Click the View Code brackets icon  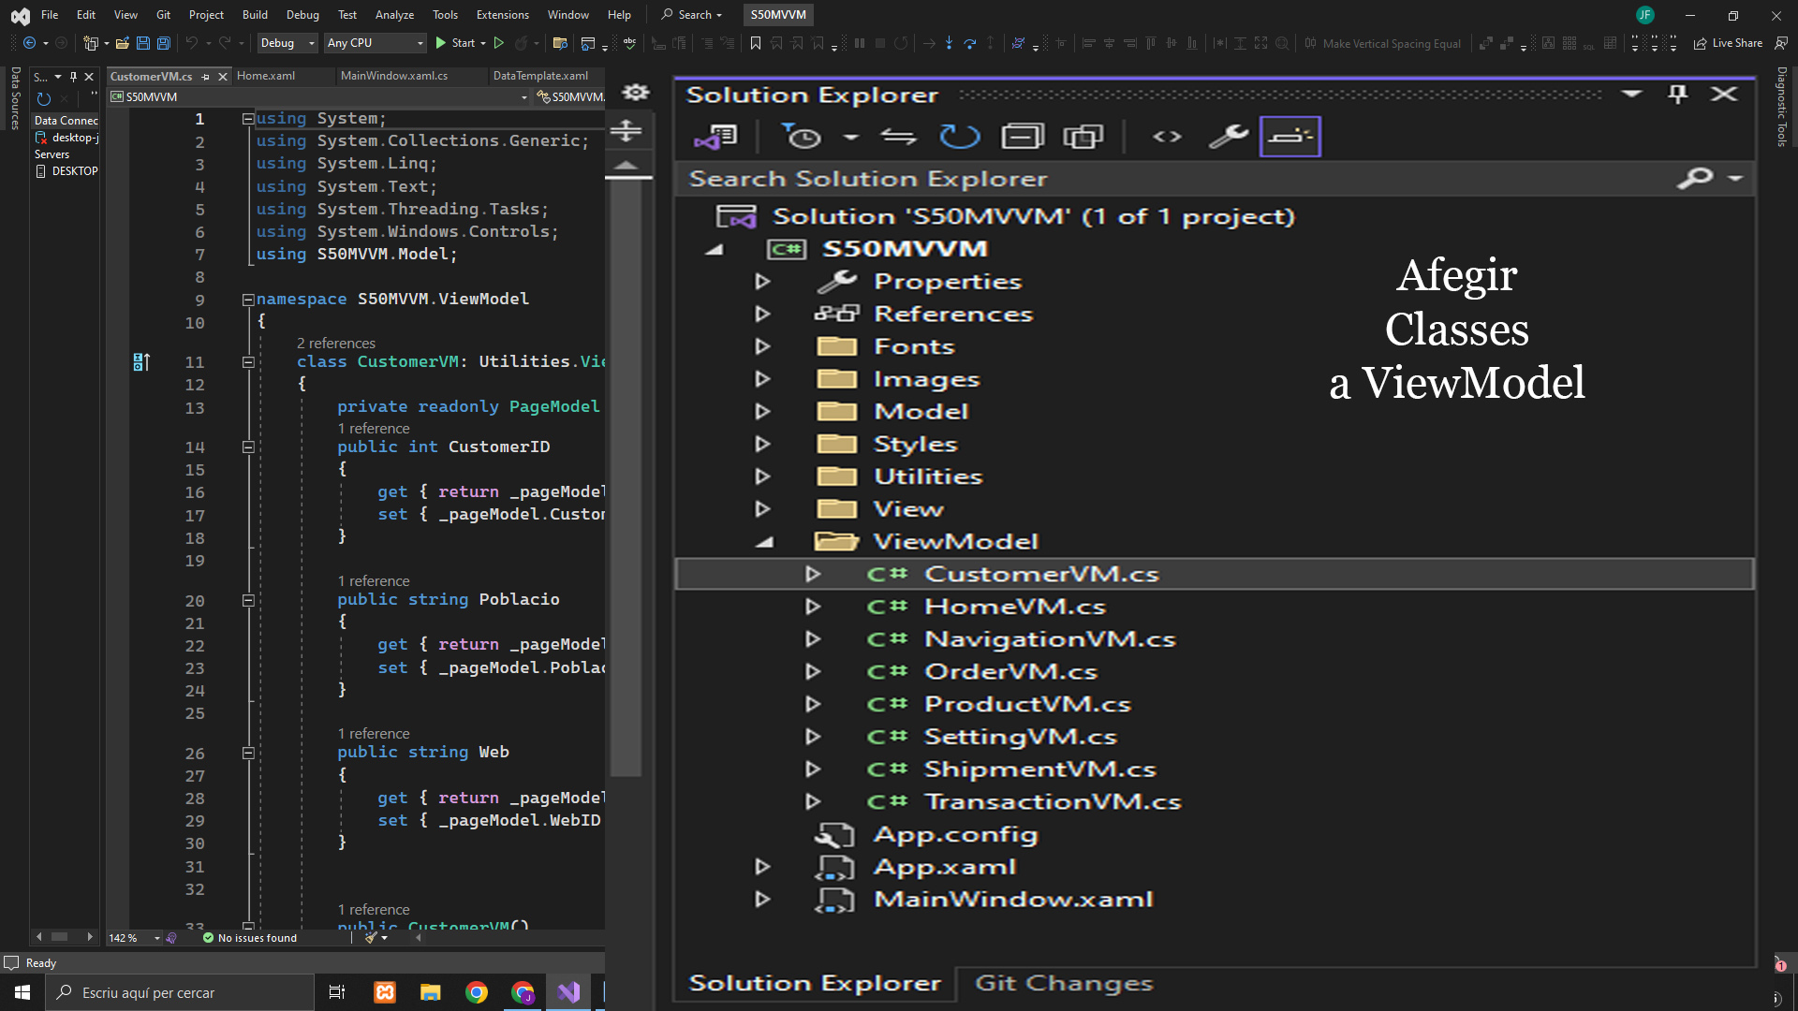(1167, 137)
